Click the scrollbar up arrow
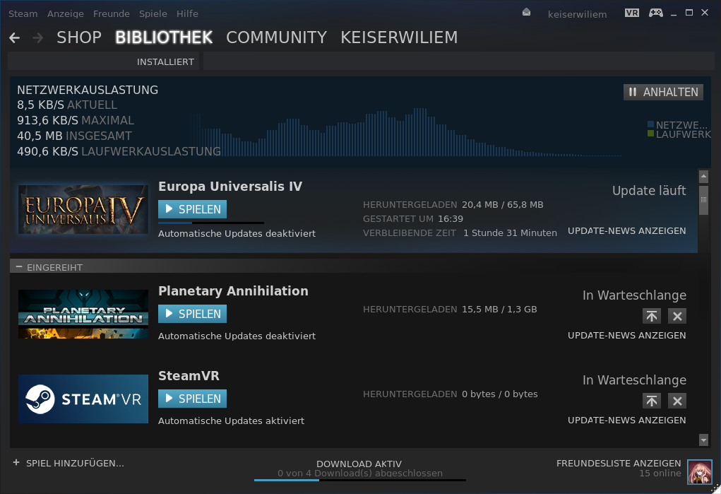The height and width of the screenshot is (494, 721). click(703, 176)
